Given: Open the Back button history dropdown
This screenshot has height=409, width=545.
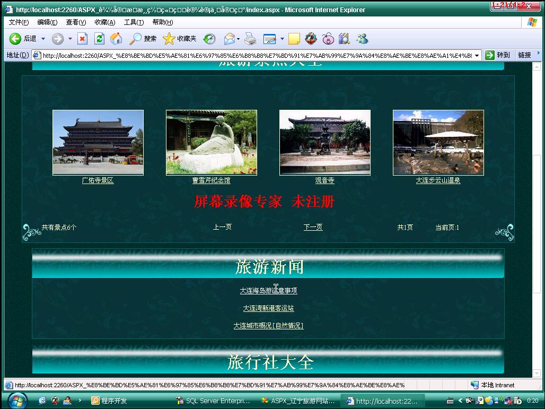Looking at the screenshot, I should tap(43, 39).
